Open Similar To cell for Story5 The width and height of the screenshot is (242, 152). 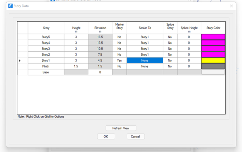click(x=145, y=37)
